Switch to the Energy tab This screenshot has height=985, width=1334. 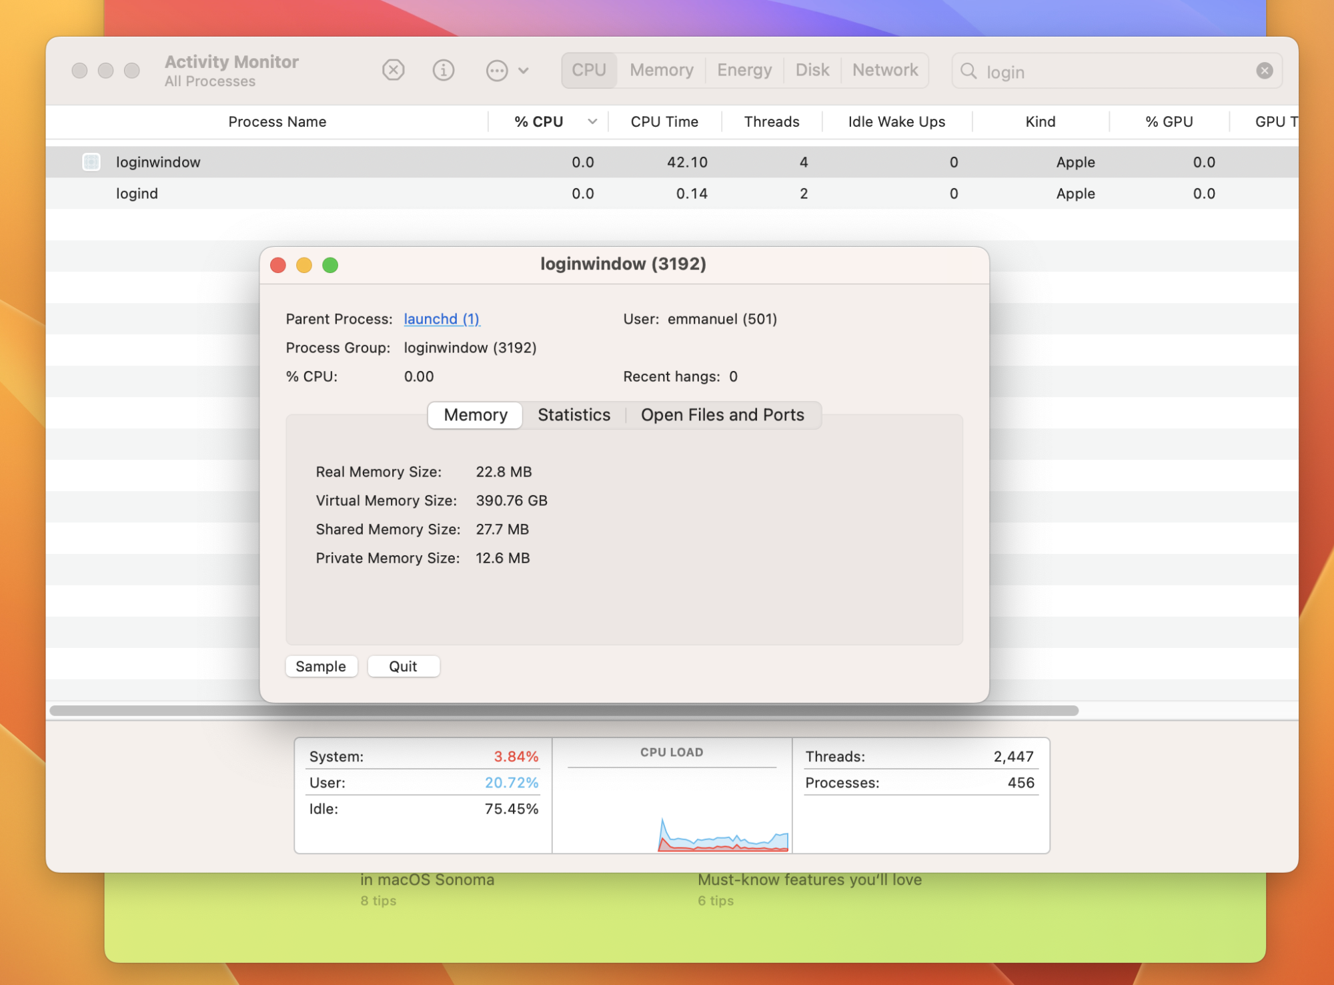tap(744, 70)
